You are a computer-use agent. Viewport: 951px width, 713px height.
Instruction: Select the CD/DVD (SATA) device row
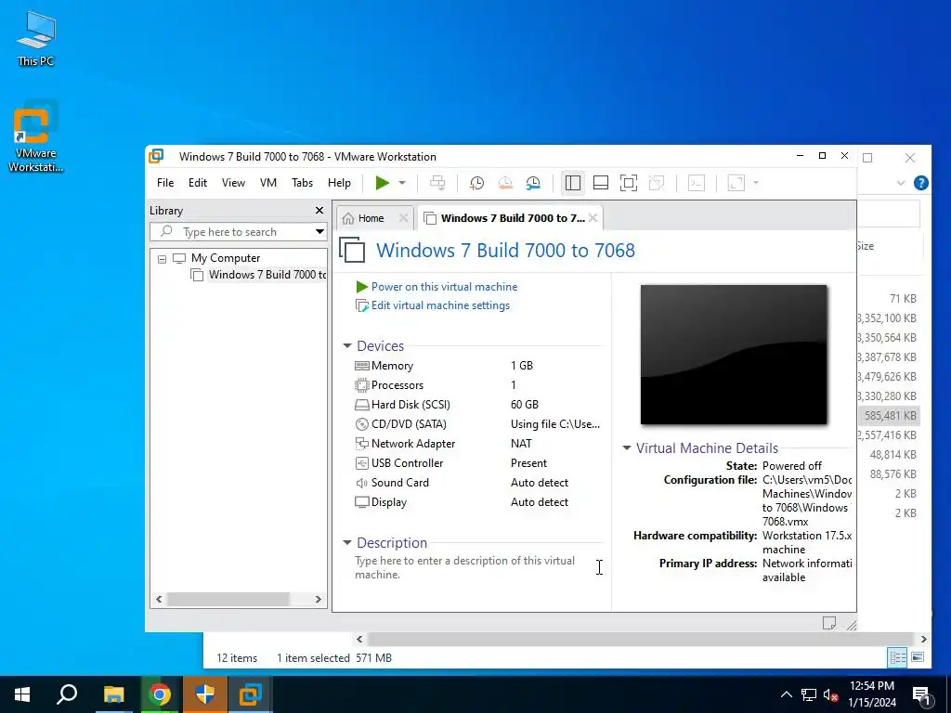click(479, 423)
